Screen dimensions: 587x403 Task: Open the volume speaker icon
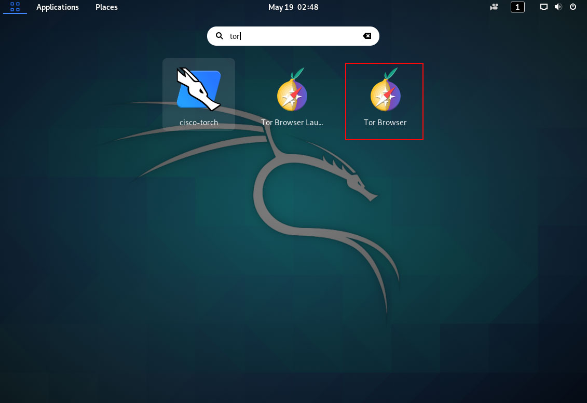point(558,7)
